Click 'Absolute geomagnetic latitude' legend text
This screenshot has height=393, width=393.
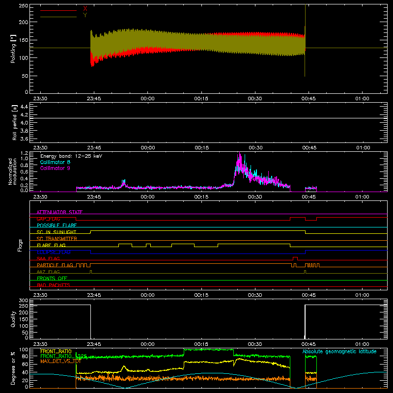coord(339,351)
